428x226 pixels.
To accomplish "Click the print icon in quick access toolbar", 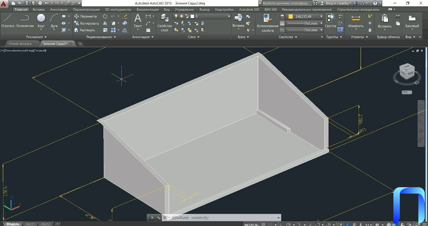I will pos(40,3).
